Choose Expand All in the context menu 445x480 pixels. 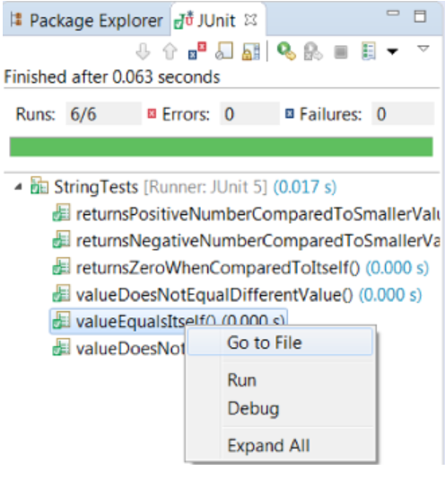coord(268,446)
